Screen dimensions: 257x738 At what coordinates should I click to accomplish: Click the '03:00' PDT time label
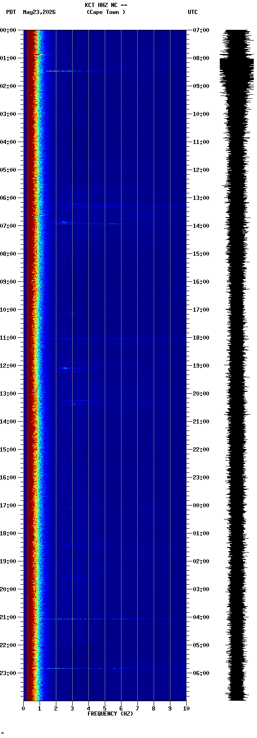pos(8,114)
